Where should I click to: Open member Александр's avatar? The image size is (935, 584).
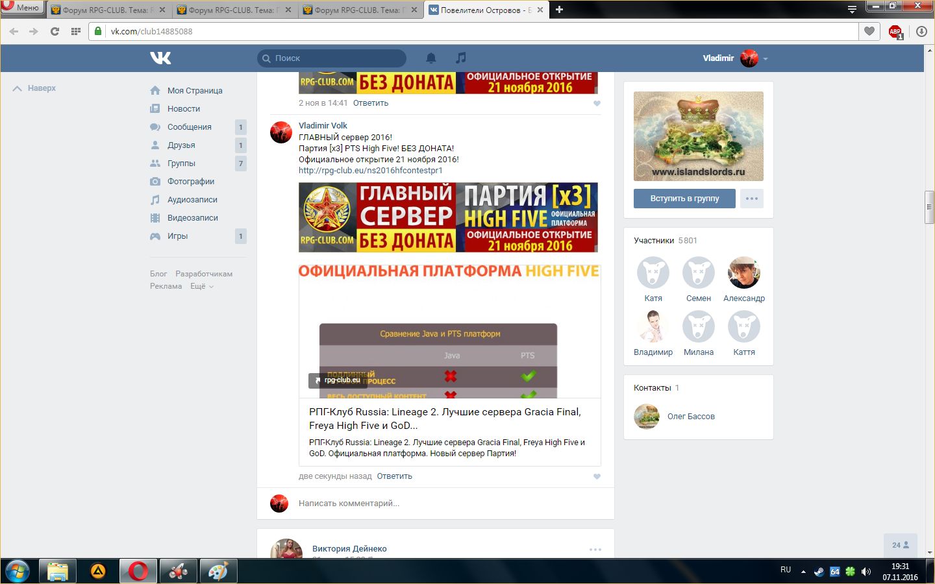point(744,273)
